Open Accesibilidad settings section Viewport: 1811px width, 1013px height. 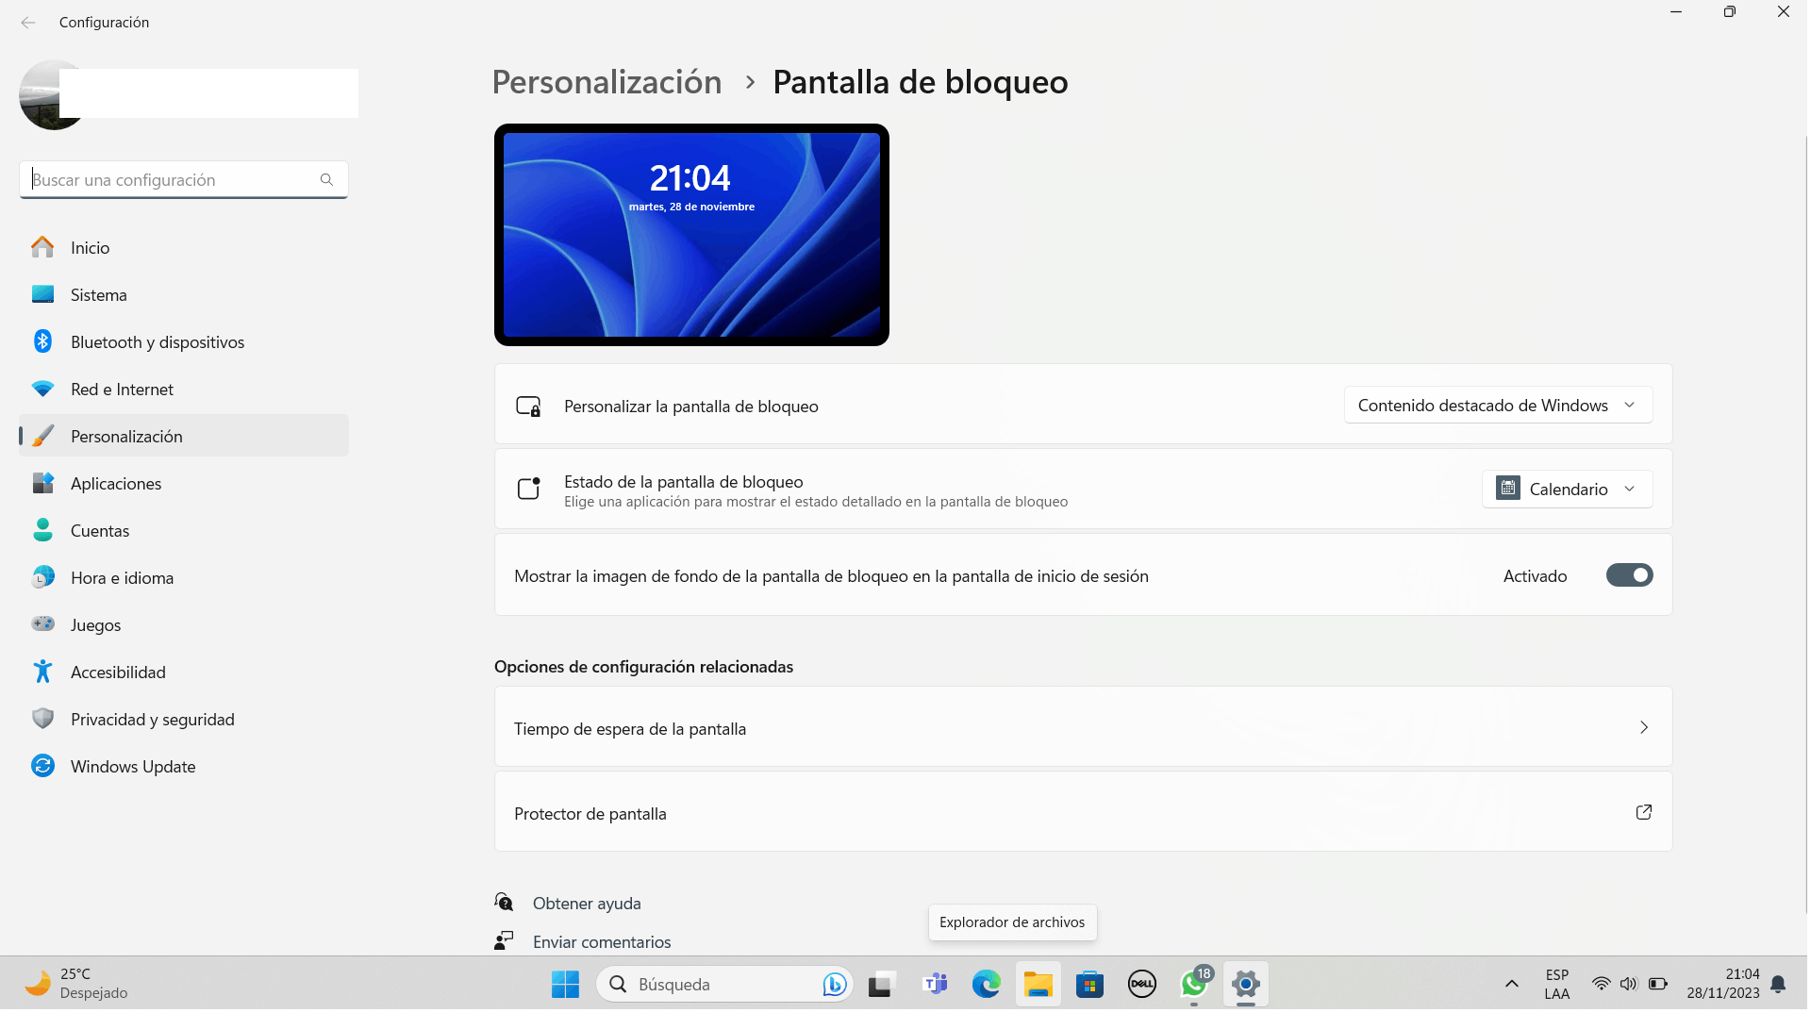184,673
